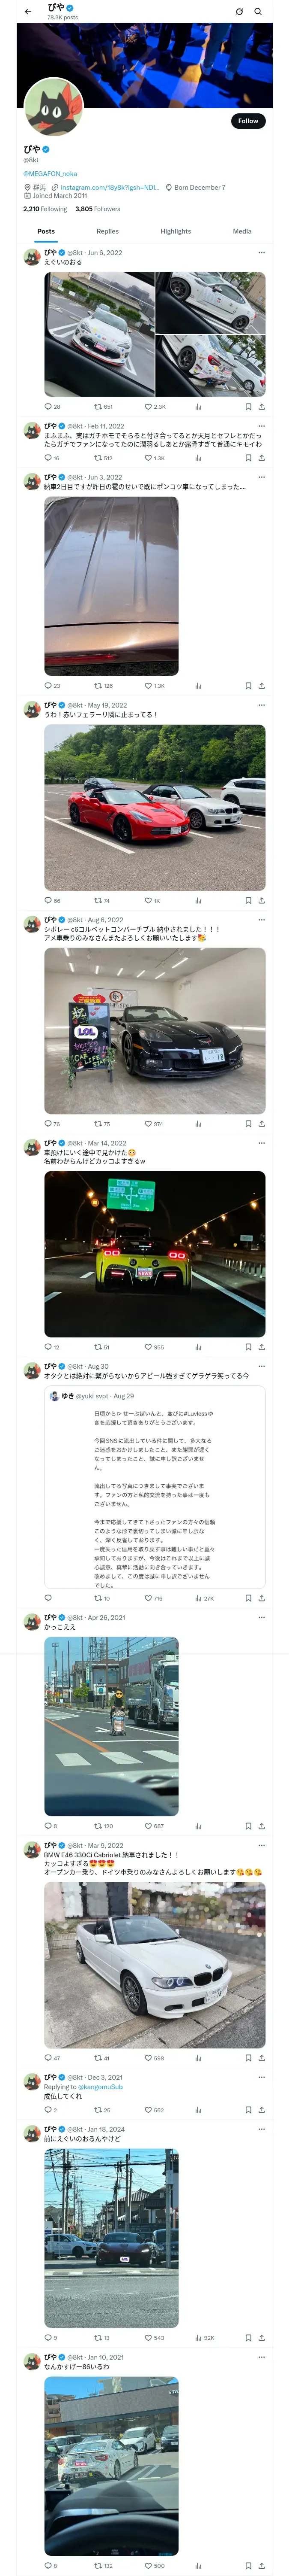Open more options on Jun 6, 2022 post
Viewport: 289px width, 2576px height.
(x=261, y=253)
